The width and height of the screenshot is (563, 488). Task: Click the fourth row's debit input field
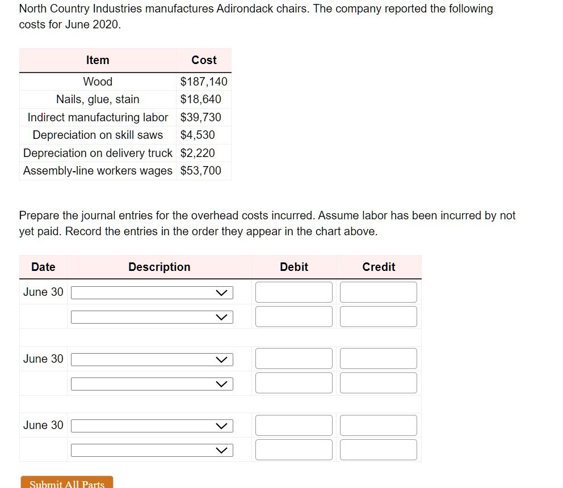[x=294, y=383]
